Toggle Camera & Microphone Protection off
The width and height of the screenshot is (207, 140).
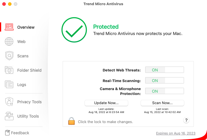tap(164, 91)
